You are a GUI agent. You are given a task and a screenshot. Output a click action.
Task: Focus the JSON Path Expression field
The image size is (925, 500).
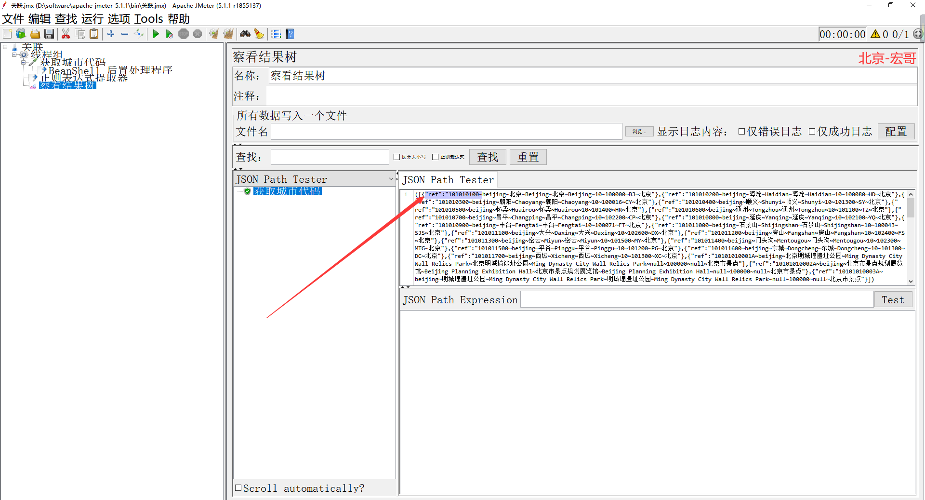(x=697, y=300)
